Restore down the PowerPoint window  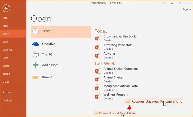coord(180,3)
